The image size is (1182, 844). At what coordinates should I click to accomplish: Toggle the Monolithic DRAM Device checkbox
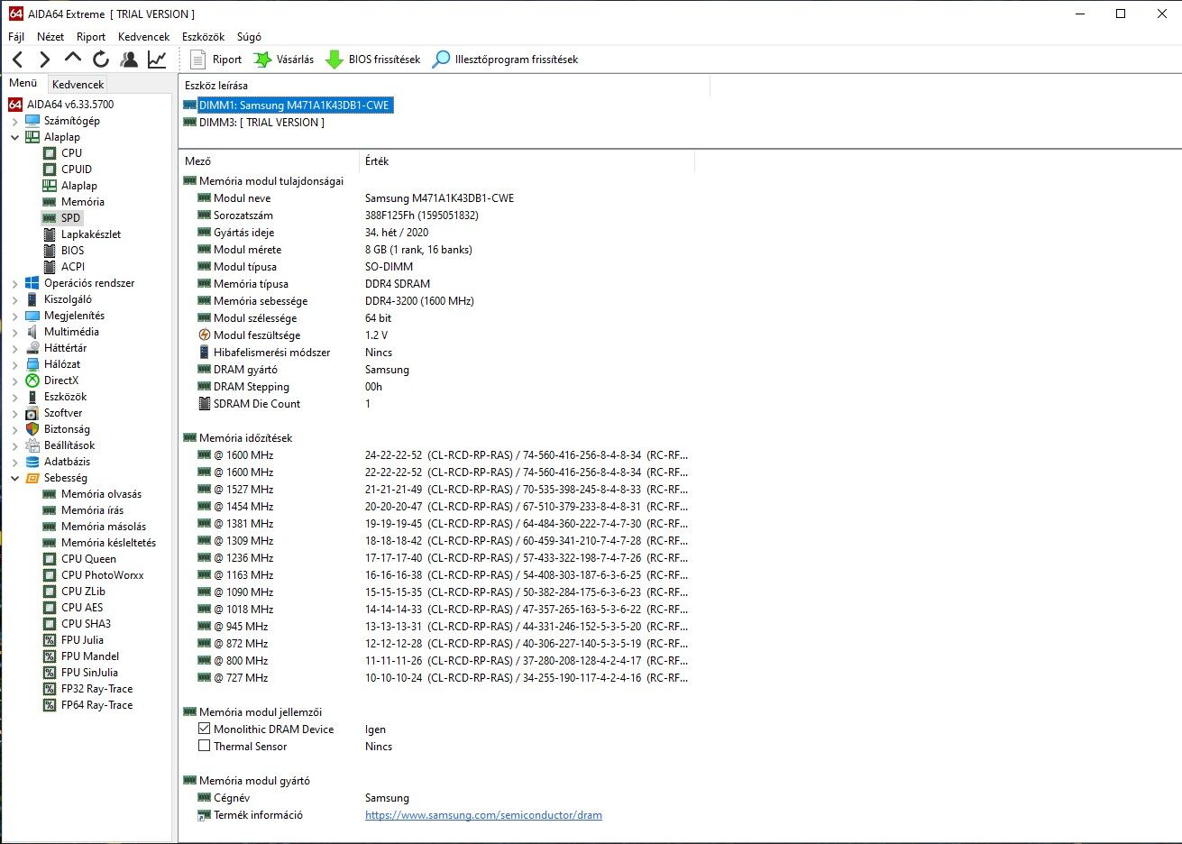pyautogui.click(x=205, y=729)
